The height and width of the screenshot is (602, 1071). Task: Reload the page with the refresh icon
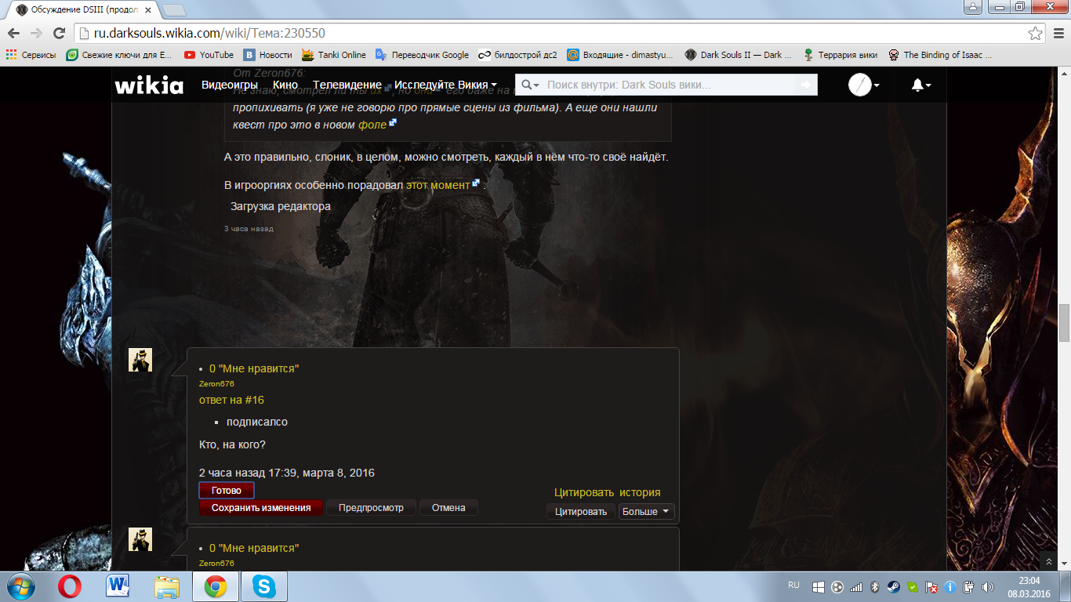click(59, 34)
